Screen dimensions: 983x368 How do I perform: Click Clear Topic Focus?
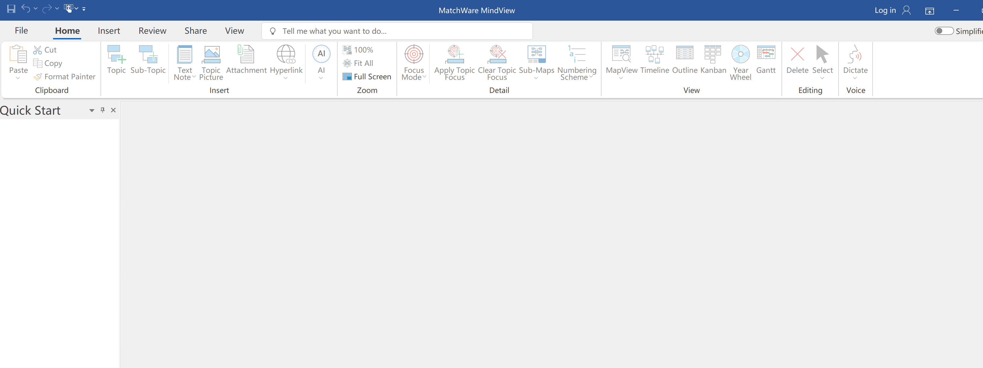[497, 63]
